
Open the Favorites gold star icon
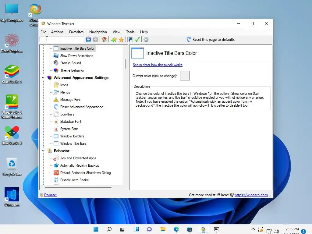pyautogui.click(x=121, y=40)
